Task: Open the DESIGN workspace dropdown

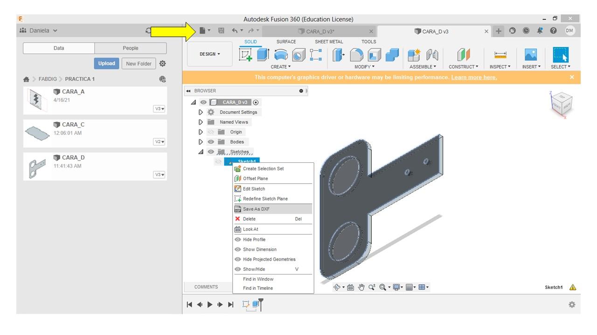Action: [x=209, y=54]
